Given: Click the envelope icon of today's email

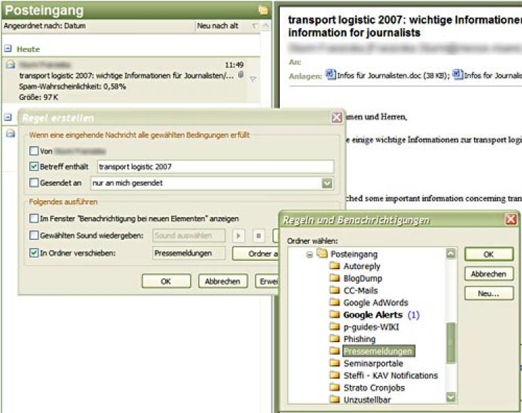Looking at the screenshot, I should (10, 65).
